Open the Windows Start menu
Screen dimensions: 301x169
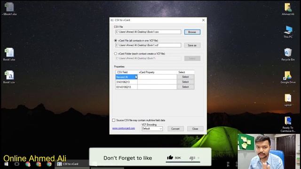[x=6, y=164]
